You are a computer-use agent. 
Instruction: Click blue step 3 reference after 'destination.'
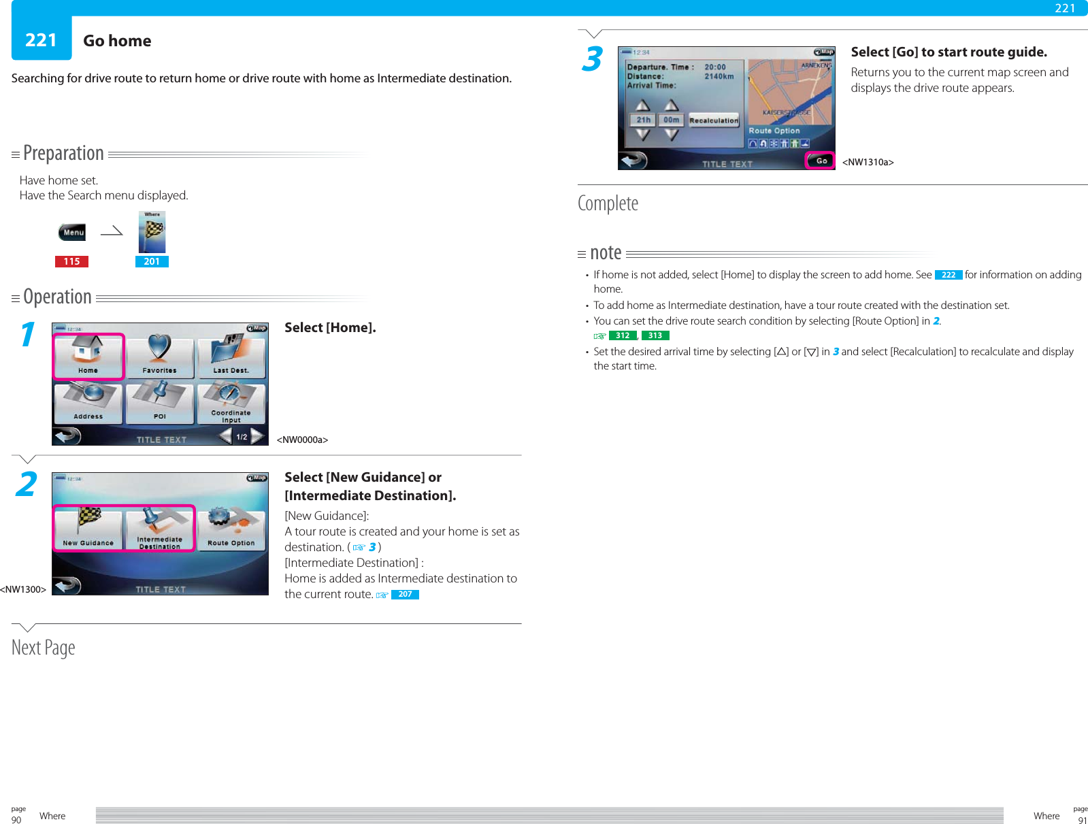(372, 547)
